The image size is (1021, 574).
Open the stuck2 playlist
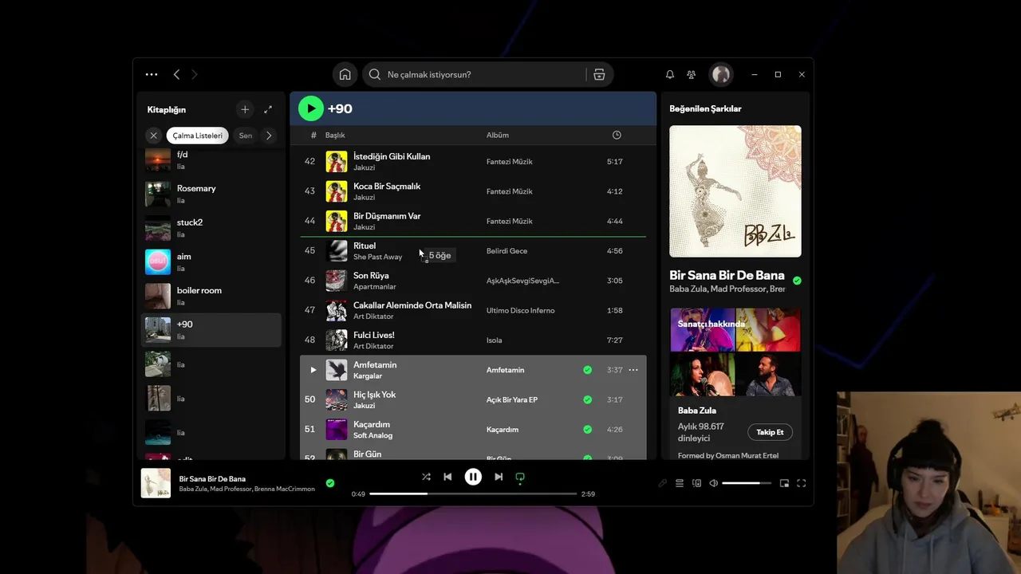coord(211,228)
